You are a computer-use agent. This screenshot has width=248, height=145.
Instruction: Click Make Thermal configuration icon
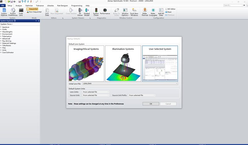point(144,12)
